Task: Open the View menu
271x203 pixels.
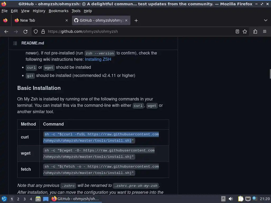Action: pyautogui.click(x=25, y=11)
